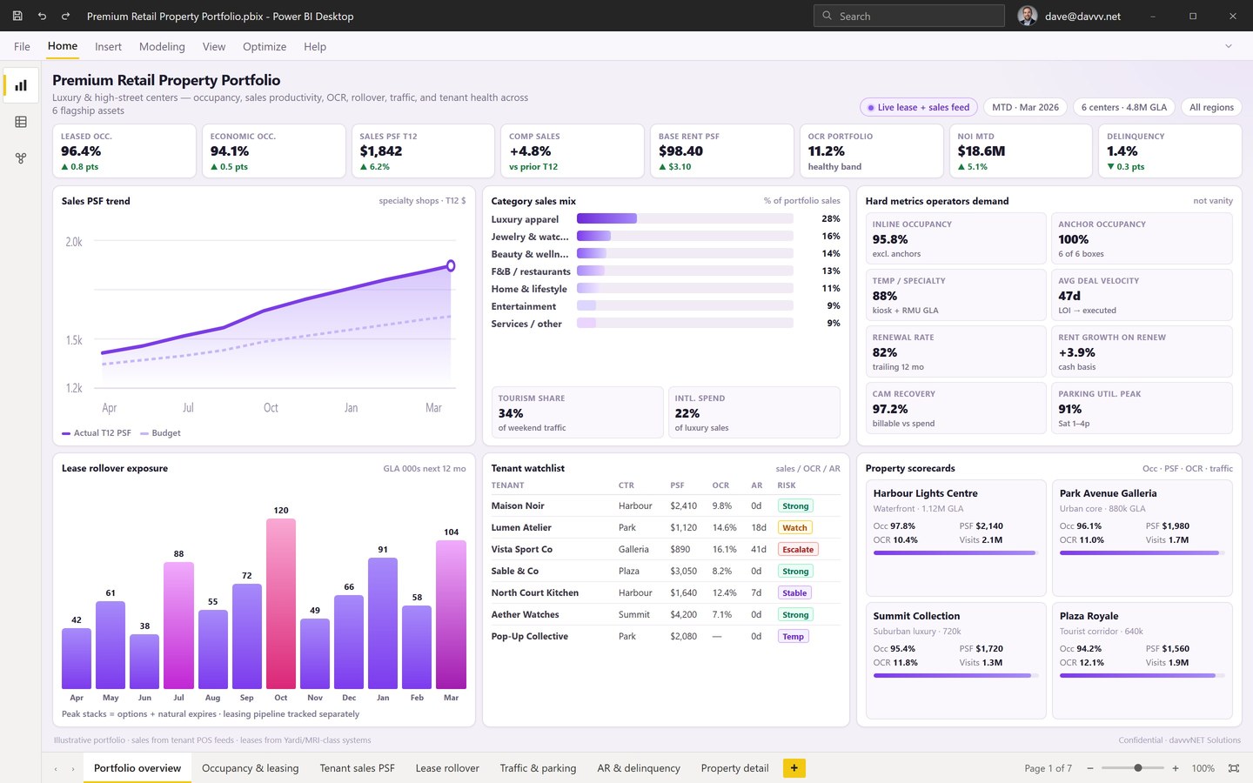Open the Insert ribbon tab

(108, 47)
